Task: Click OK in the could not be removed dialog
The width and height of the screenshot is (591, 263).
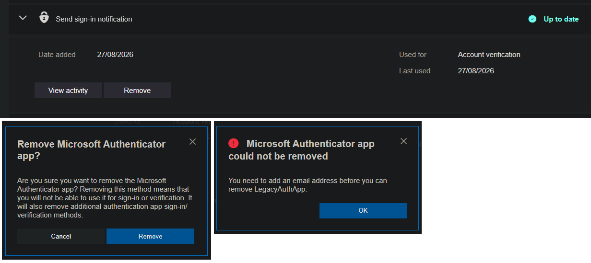Action: [363, 210]
